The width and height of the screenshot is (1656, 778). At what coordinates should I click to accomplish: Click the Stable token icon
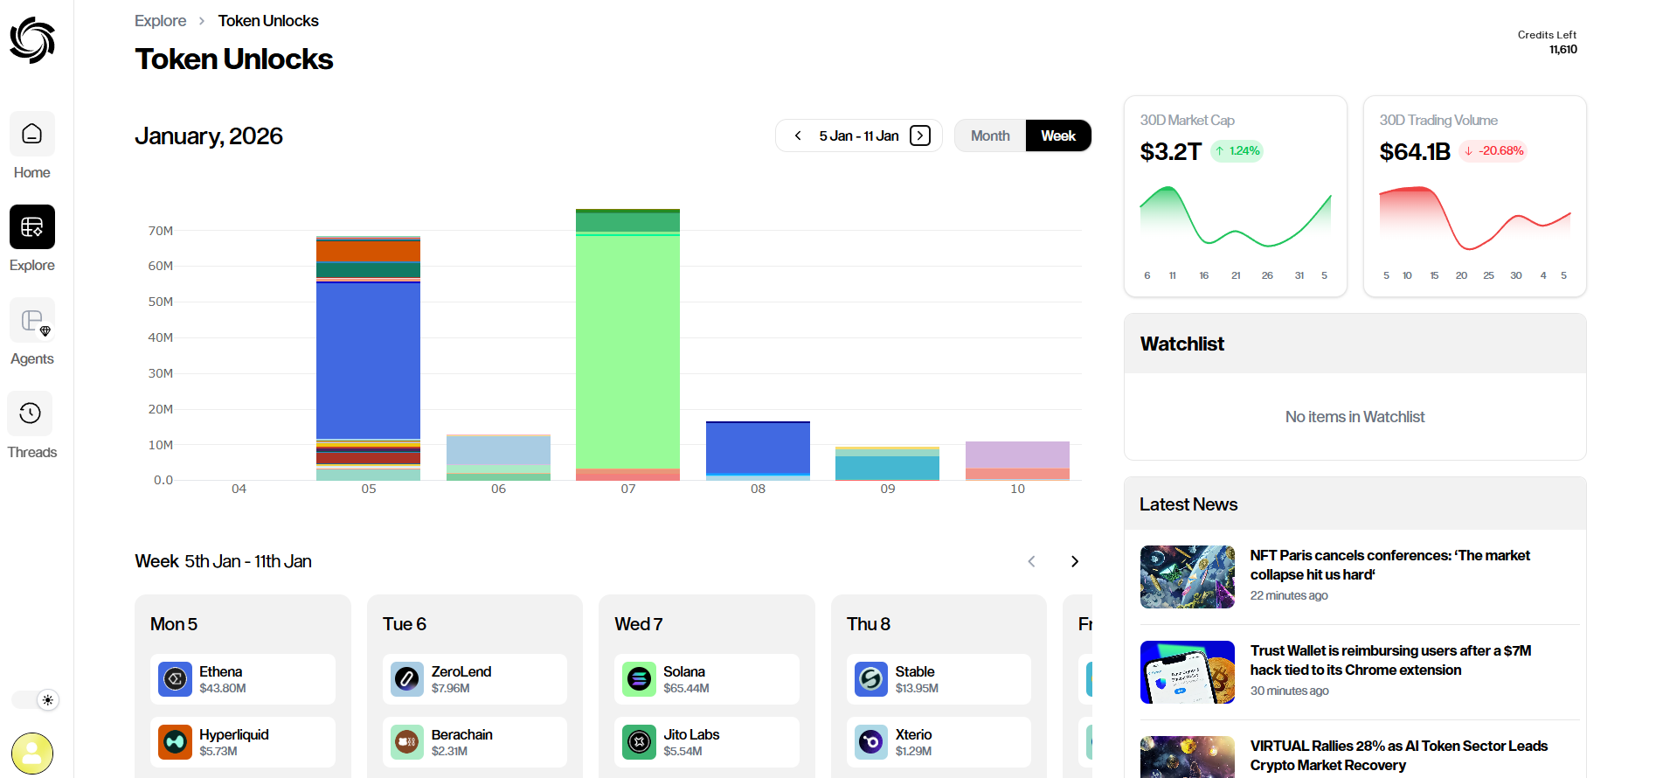[x=871, y=679]
